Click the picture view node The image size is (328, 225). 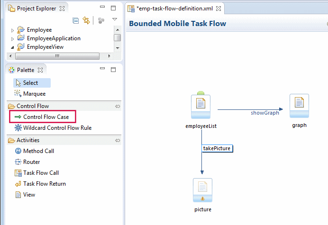tap(202, 190)
